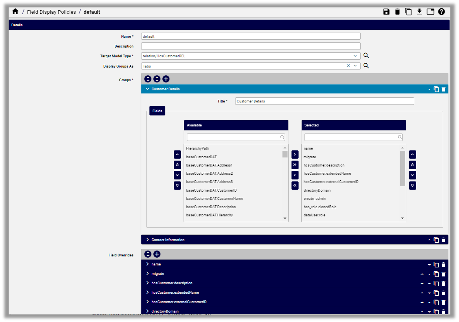Open the Details tab header
The height and width of the screenshot is (322, 459).
pos(17,24)
